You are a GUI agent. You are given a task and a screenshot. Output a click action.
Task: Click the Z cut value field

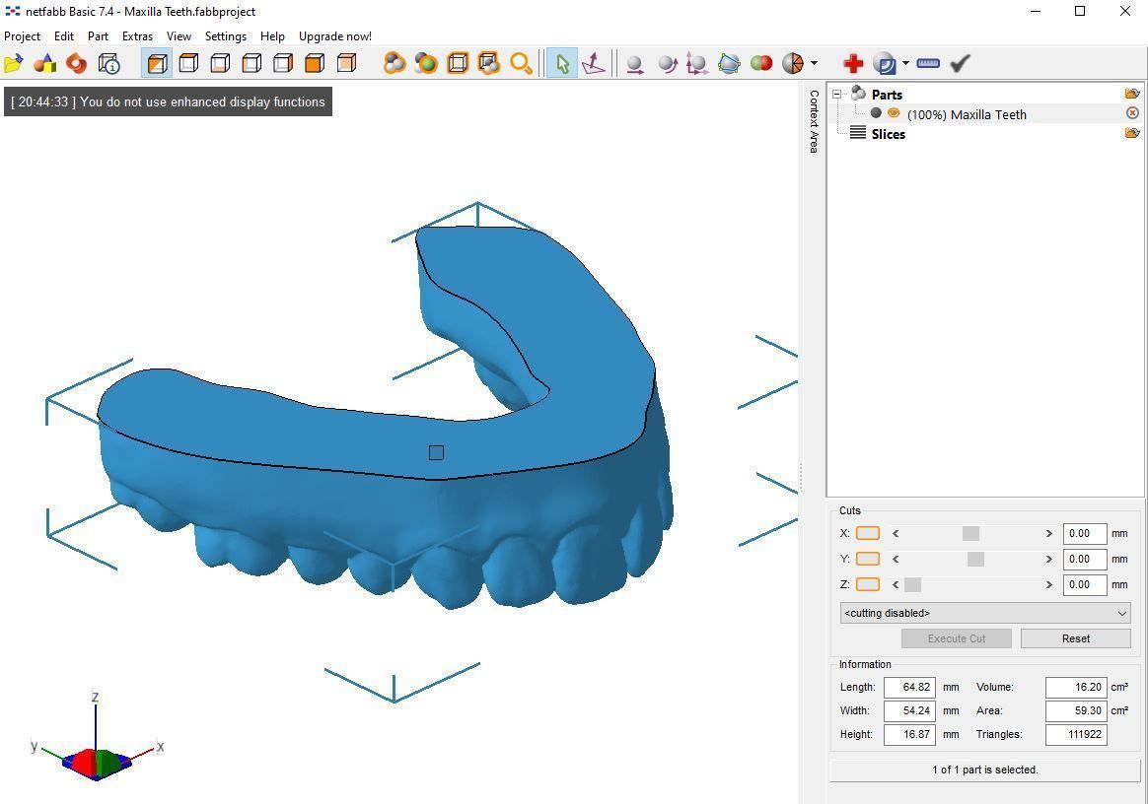click(1084, 584)
